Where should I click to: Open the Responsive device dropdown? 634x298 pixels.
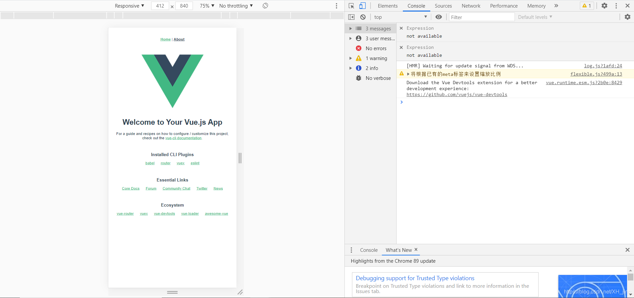[129, 6]
